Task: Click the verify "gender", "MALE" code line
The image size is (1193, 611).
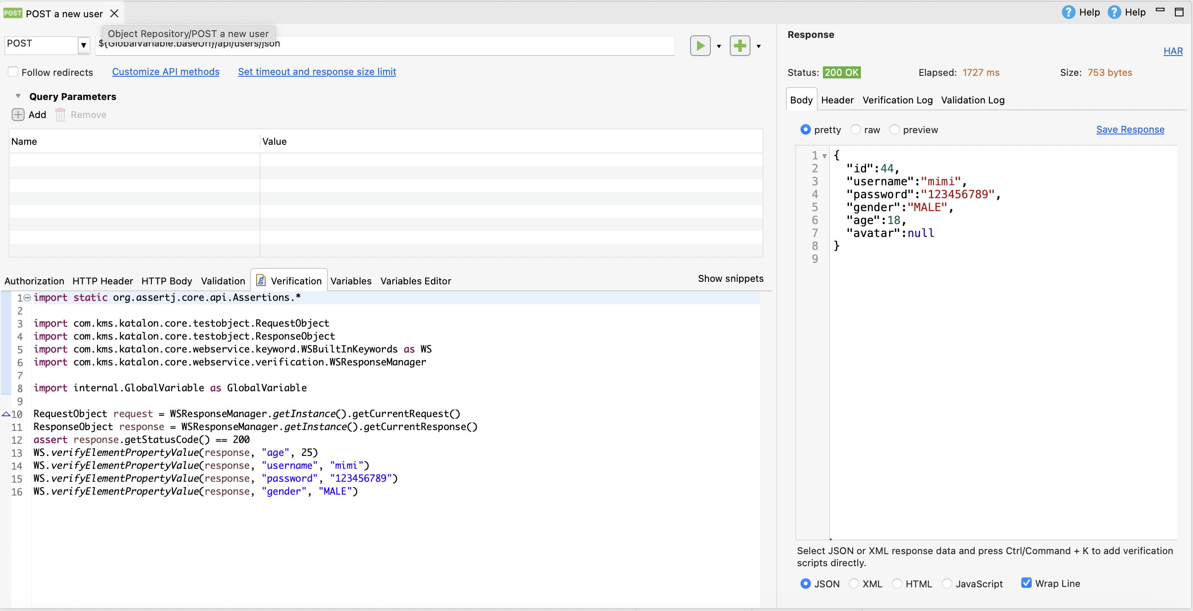Action: (x=195, y=491)
